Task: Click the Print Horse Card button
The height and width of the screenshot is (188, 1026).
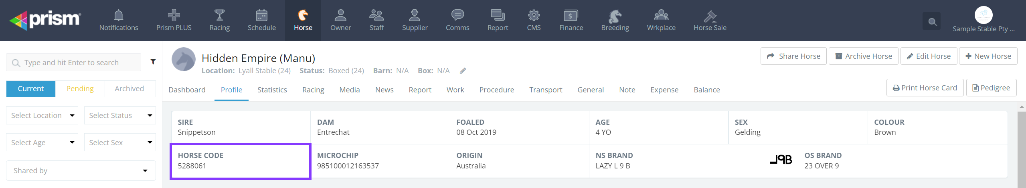Action: [x=925, y=88]
